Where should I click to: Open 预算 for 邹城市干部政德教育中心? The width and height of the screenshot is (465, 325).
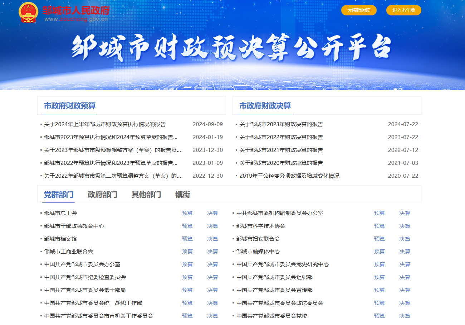(187, 226)
